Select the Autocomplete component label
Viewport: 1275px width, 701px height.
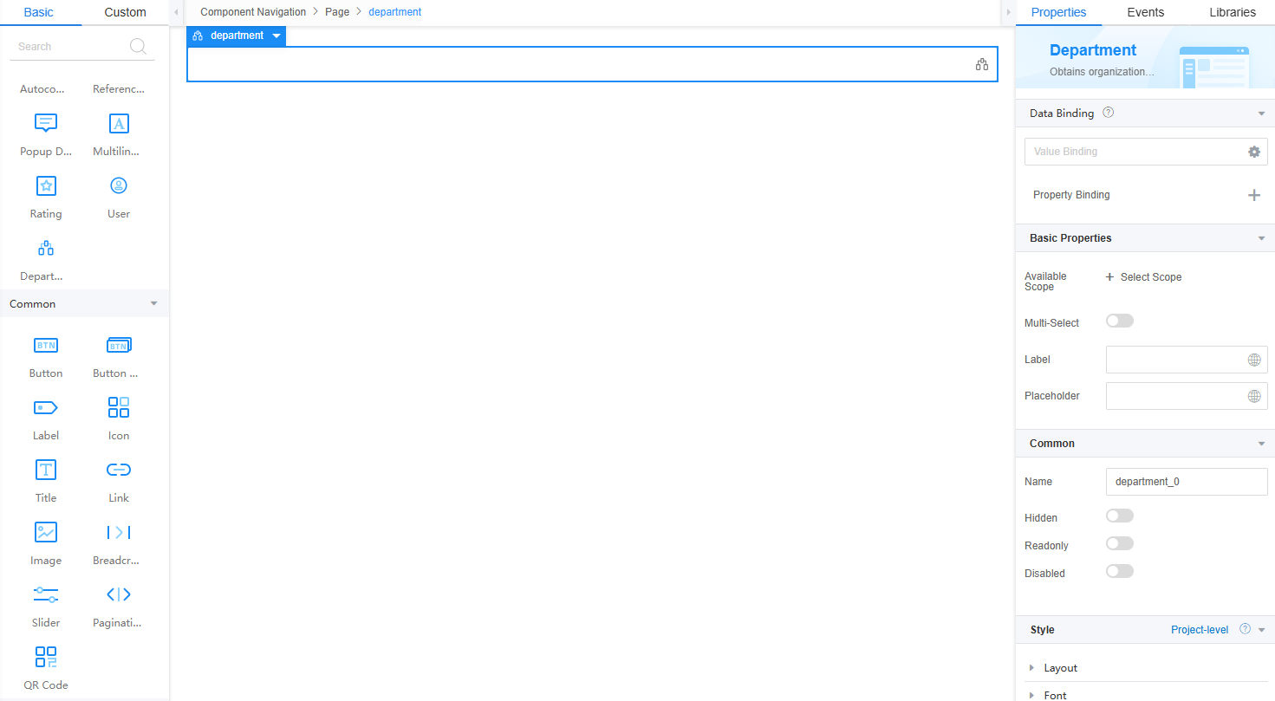click(x=42, y=89)
